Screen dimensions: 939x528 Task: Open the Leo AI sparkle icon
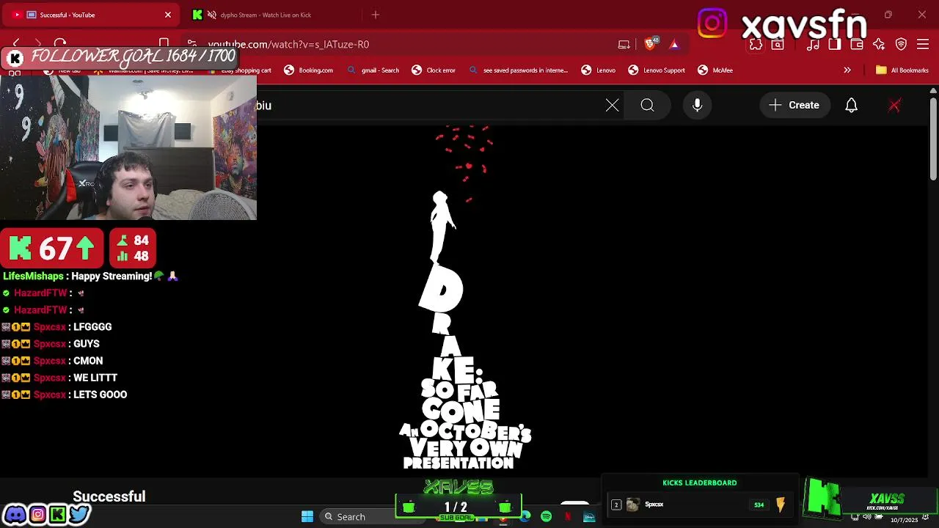[879, 45]
